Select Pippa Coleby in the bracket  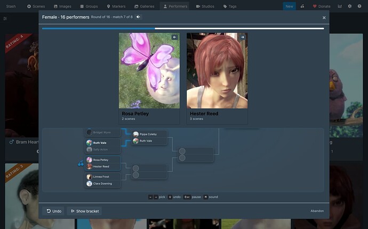(x=149, y=134)
